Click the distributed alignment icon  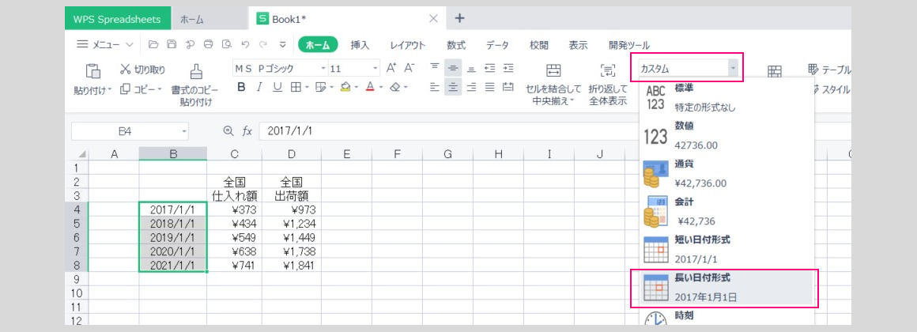point(509,87)
